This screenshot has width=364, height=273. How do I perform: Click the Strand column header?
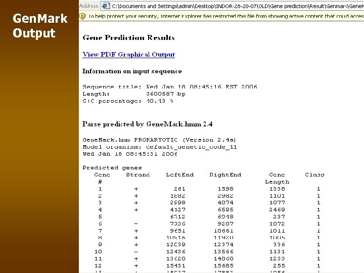click(138, 175)
